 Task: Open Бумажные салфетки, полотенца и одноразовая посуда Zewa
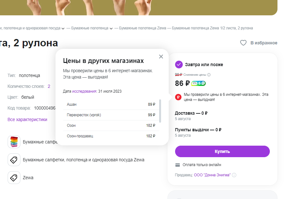(83, 160)
